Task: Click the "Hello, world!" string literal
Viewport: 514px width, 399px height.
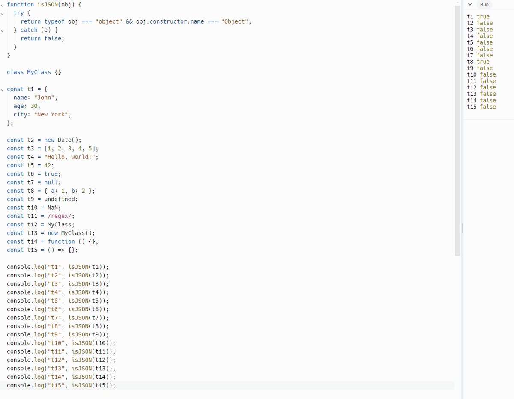Action: pyautogui.click(x=70, y=157)
